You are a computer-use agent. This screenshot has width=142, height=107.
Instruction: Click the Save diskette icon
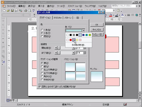pyautogui.click(x=12, y=11)
